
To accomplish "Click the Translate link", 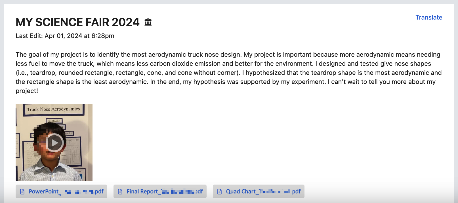I will (429, 17).
